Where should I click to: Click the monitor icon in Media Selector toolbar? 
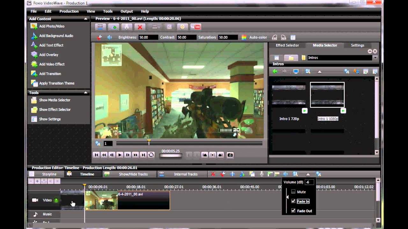click(x=296, y=72)
